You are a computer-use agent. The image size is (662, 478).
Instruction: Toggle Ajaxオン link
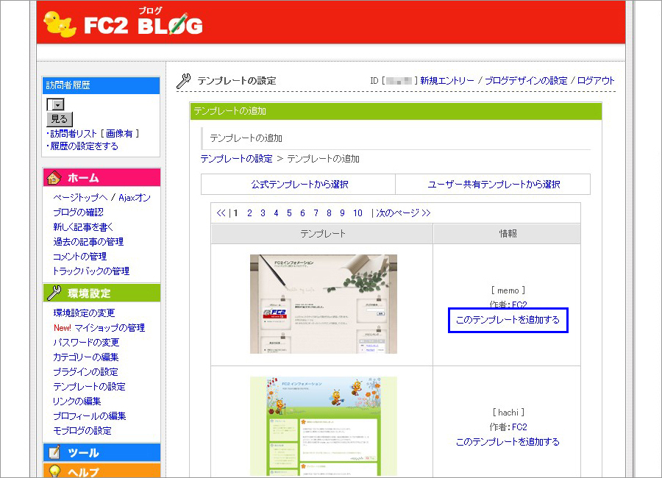click(x=135, y=198)
